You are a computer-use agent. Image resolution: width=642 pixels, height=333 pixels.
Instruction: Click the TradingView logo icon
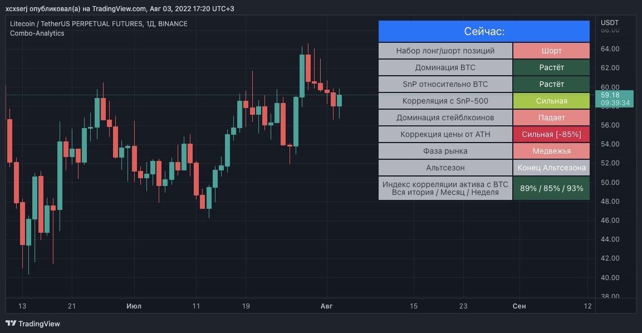tap(11, 323)
